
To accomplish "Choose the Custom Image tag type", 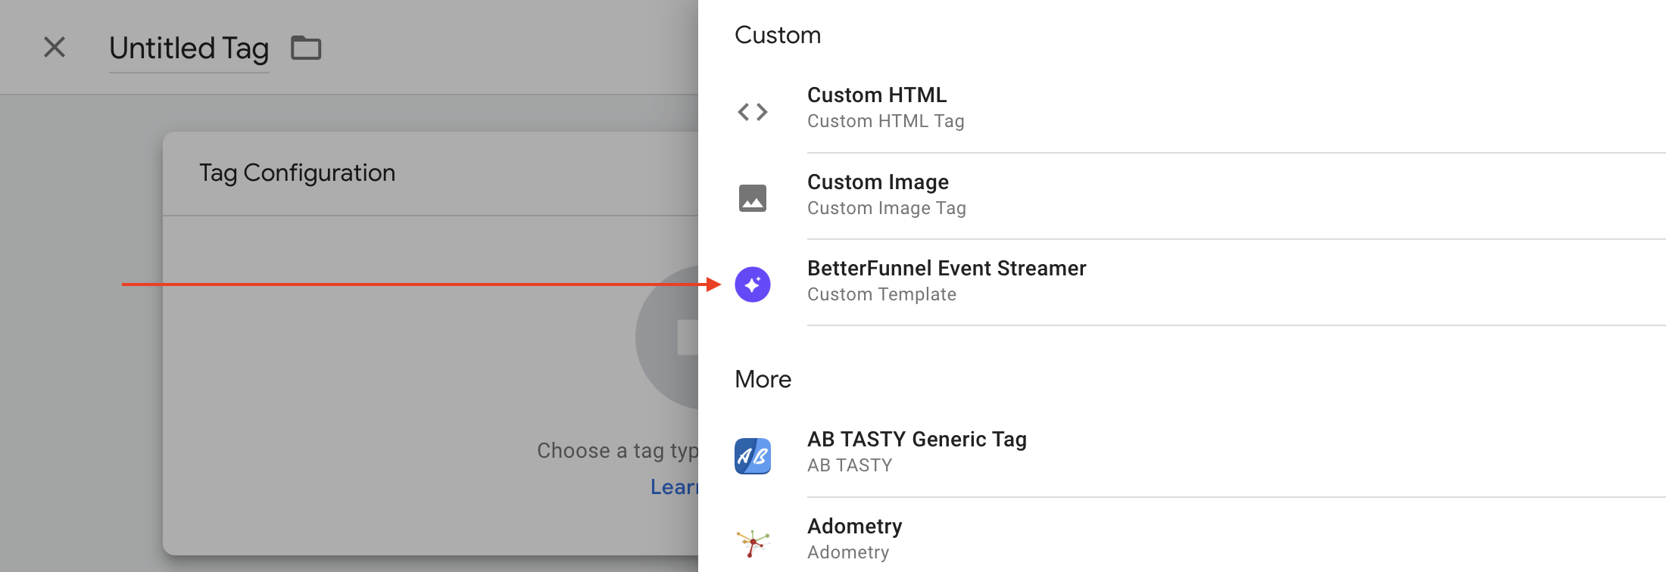I will (x=878, y=182).
